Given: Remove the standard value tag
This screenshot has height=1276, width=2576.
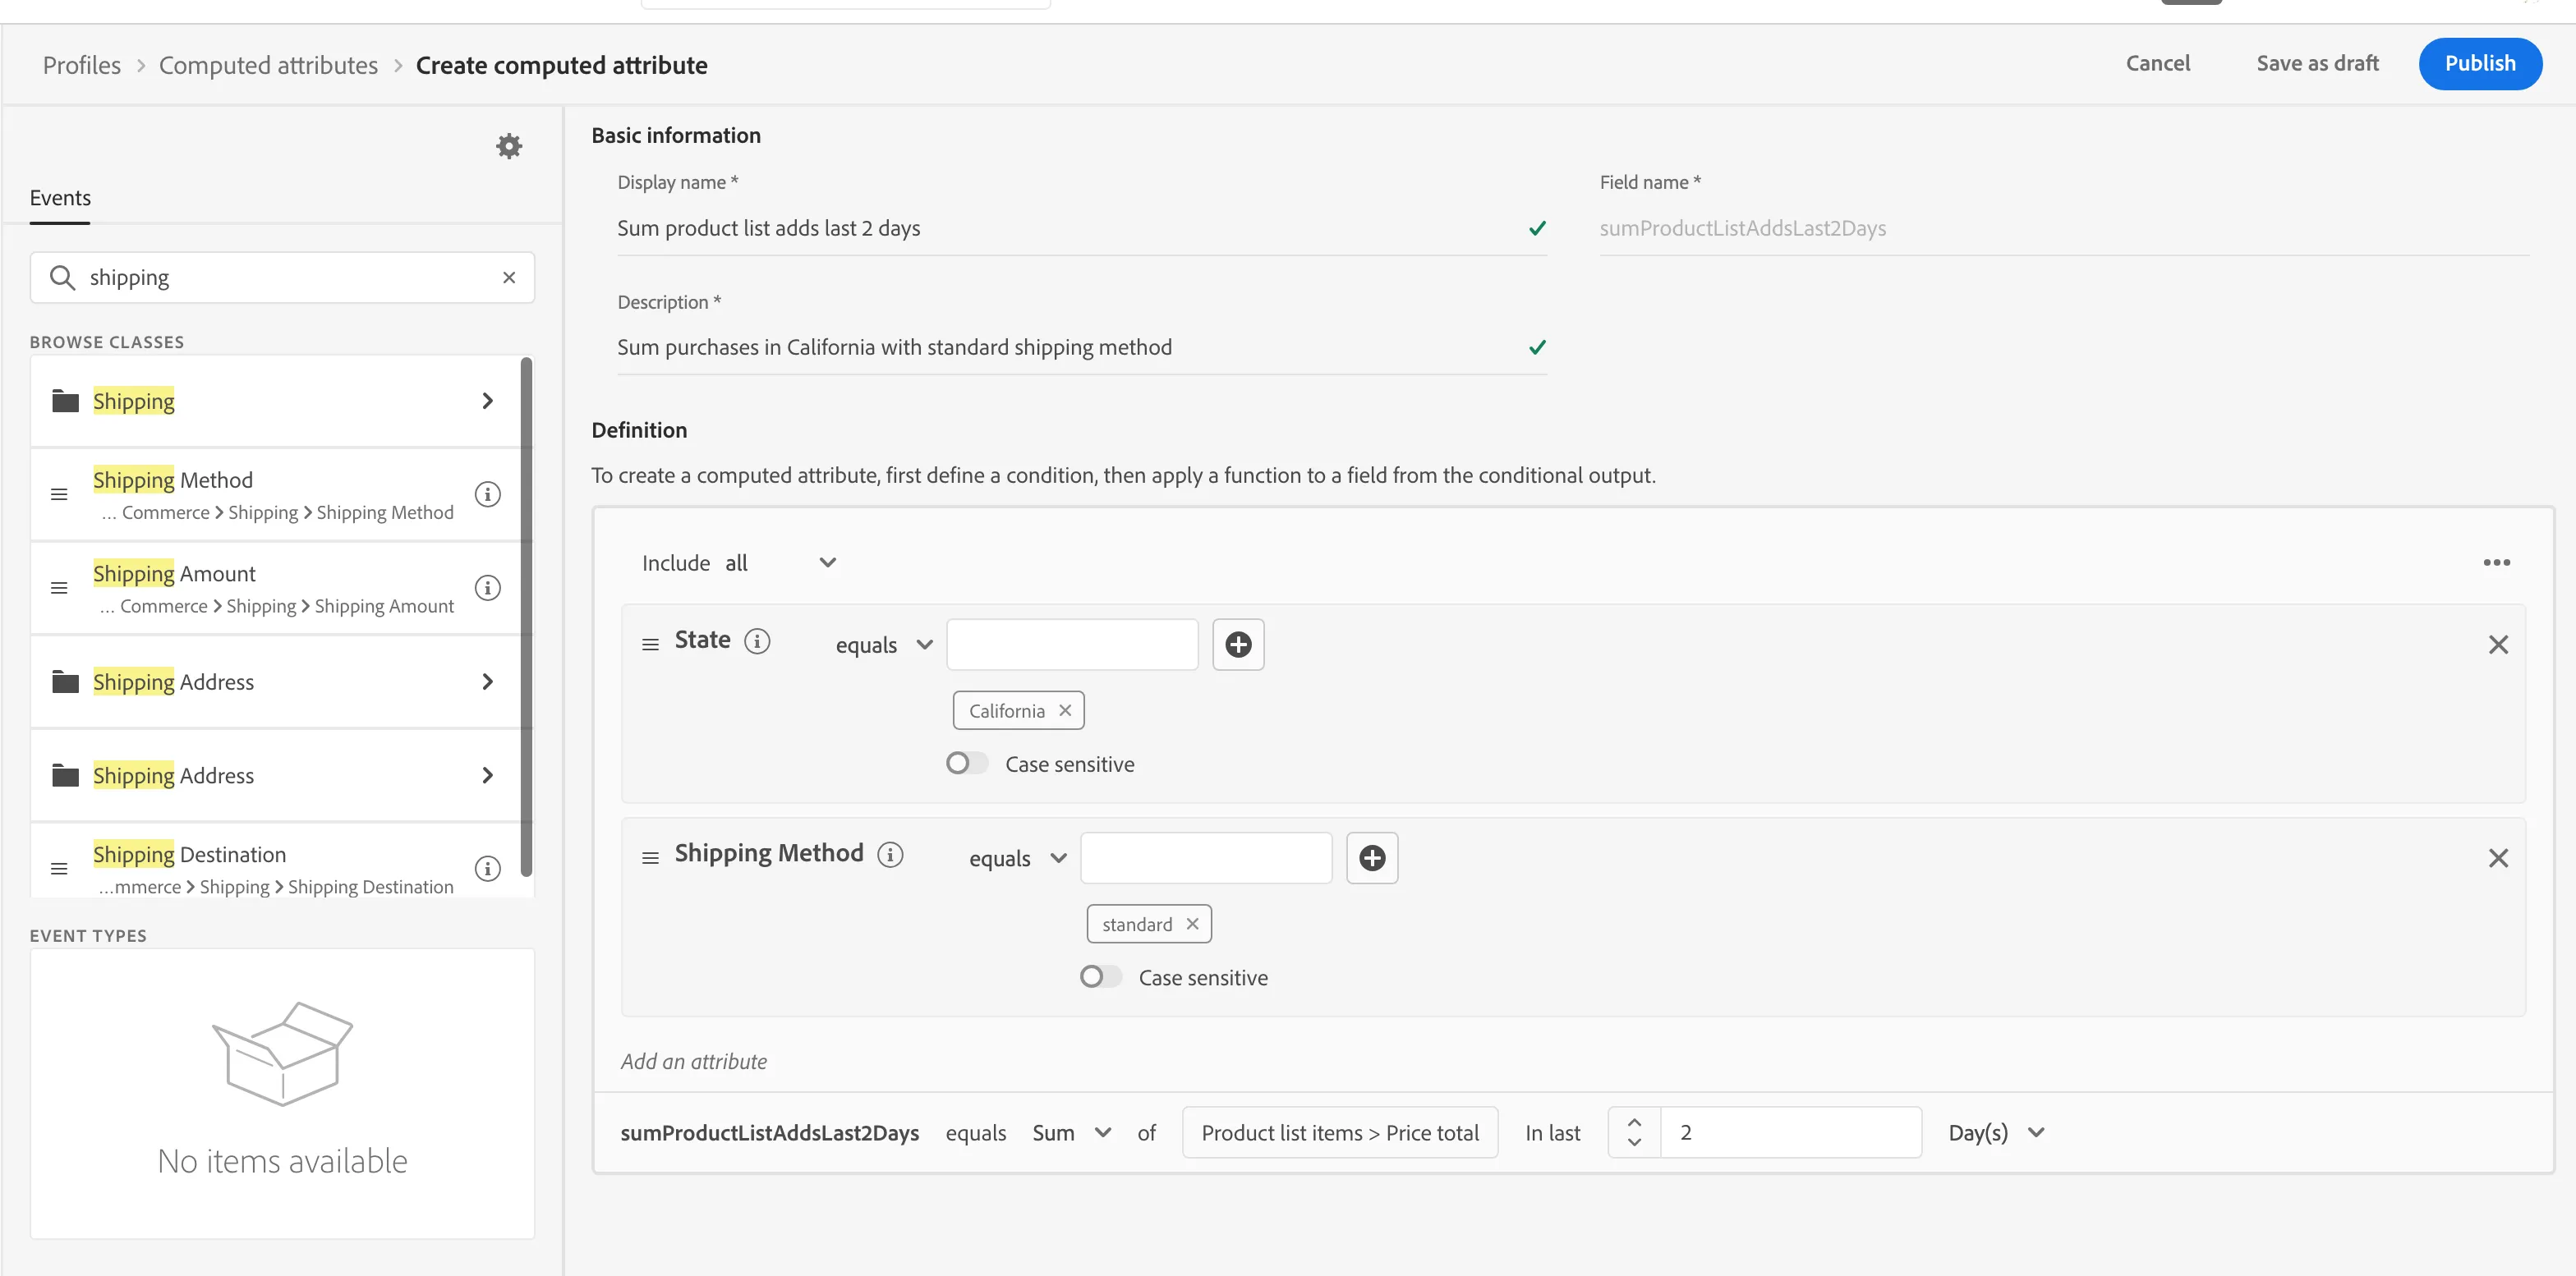Looking at the screenshot, I should point(1192,925).
